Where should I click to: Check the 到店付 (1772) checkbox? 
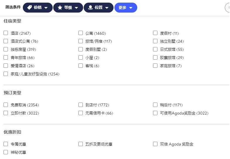pyautogui.click(x=80, y=105)
